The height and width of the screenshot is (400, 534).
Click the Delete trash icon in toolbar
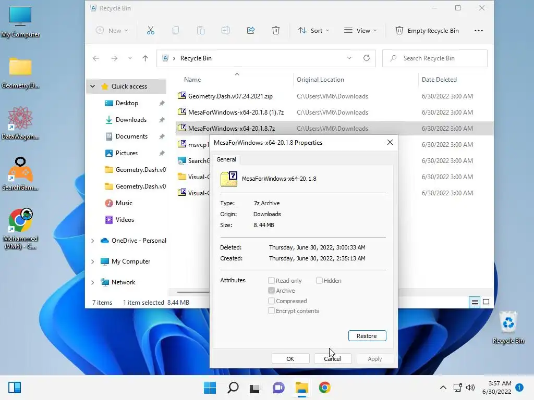click(x=276, y=31)
